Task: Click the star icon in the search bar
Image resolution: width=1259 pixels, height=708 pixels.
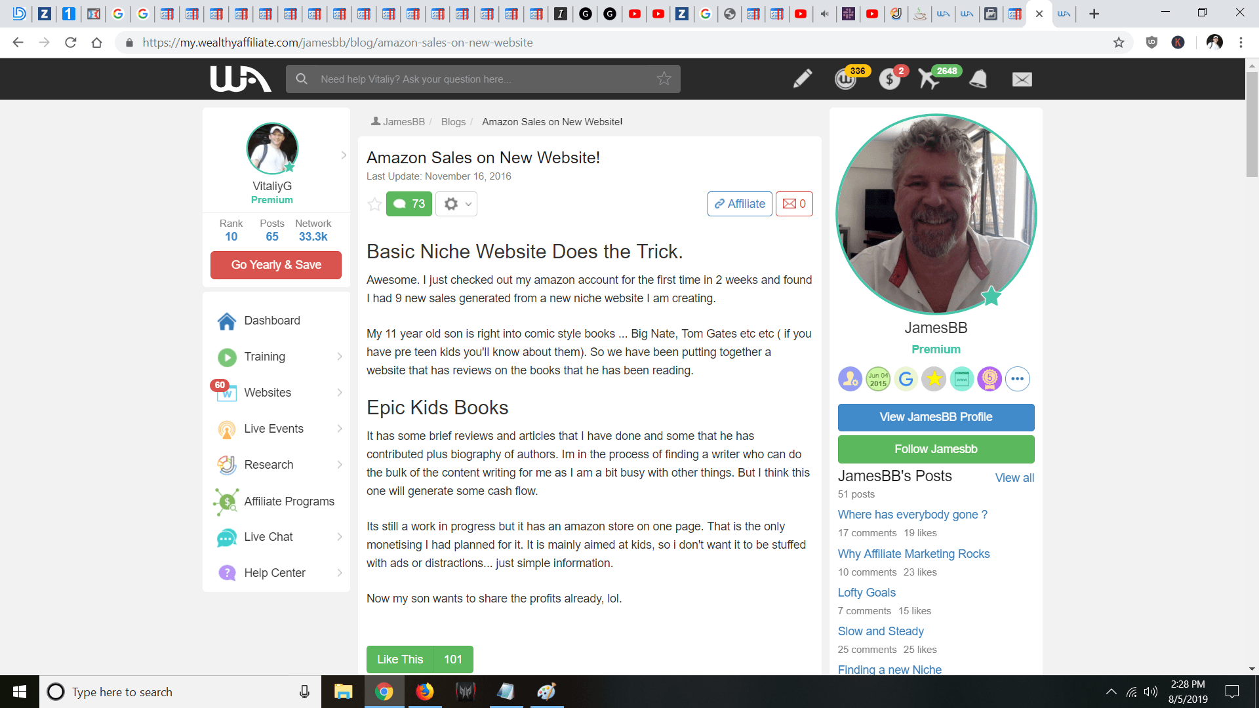Action: pos(664,79)
